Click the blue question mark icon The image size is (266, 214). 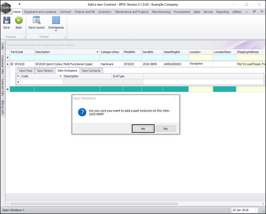click(x=82, y=112)
